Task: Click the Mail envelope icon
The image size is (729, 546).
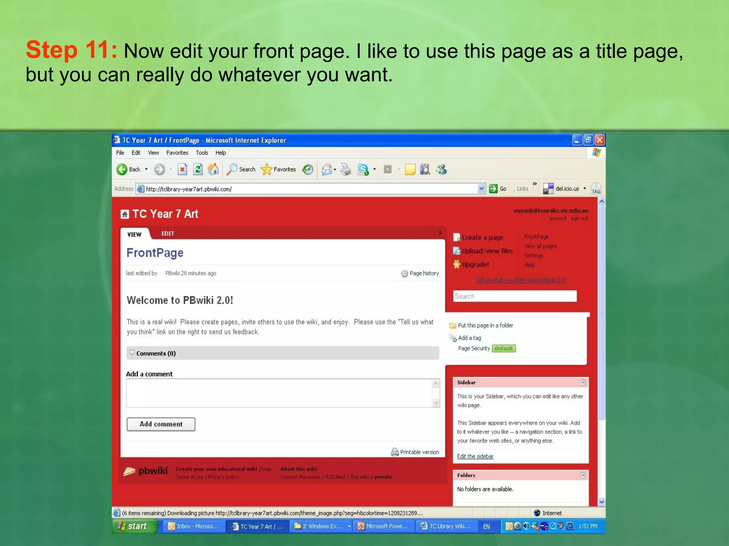Action: (x=327, y=170)
